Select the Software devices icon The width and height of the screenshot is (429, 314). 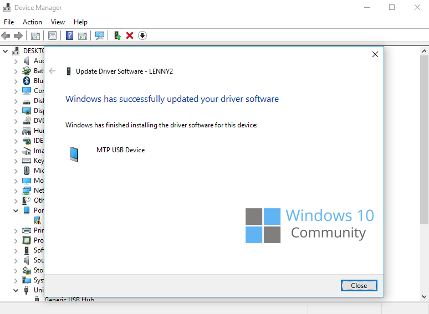coord(27,250)
